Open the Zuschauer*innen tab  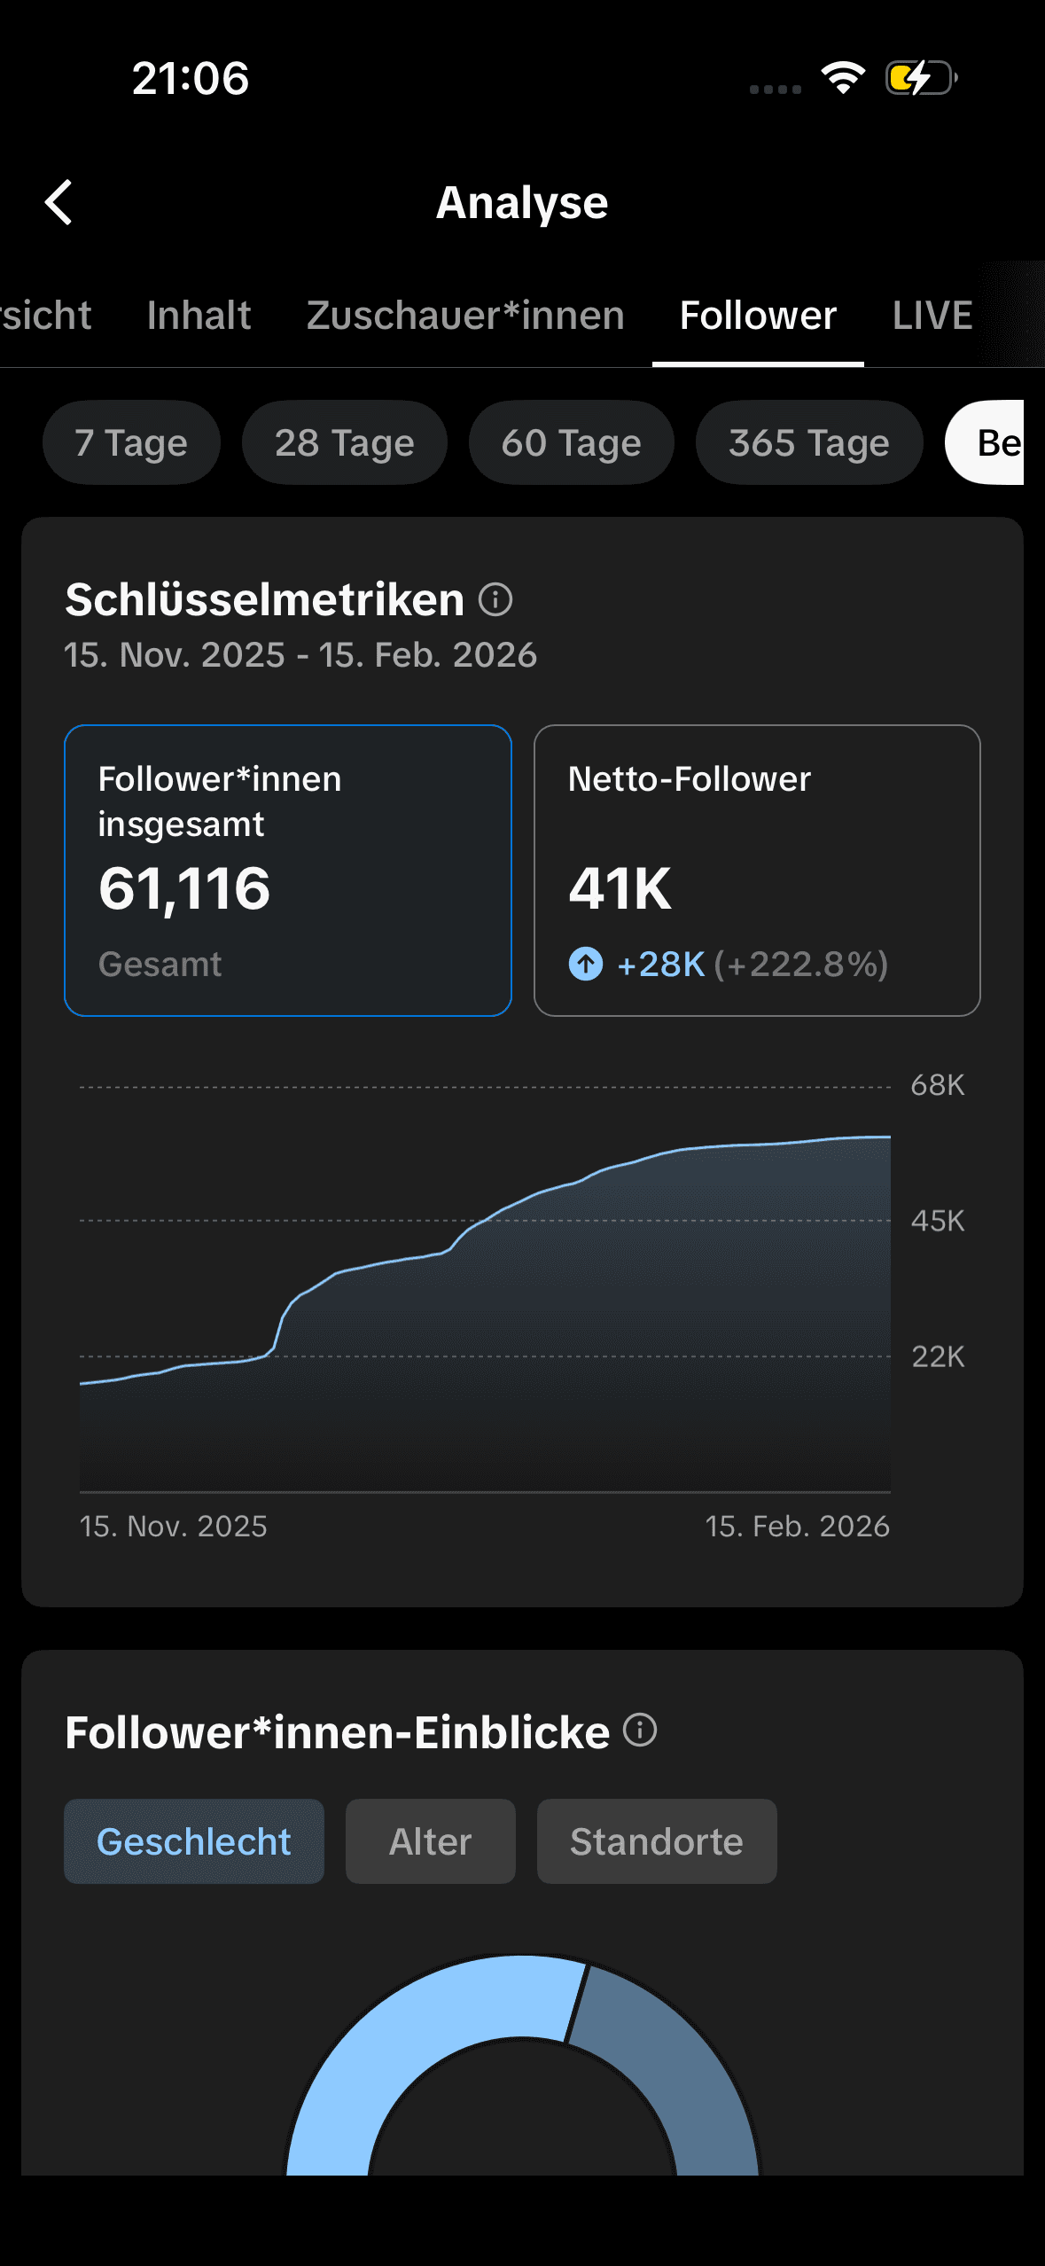pos(465,316)
